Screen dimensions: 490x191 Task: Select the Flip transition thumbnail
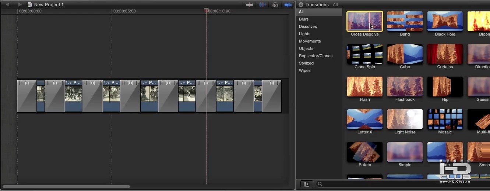(x=445, y=87)
